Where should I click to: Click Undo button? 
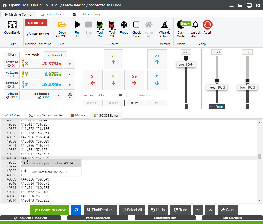[x=158, y=210]
